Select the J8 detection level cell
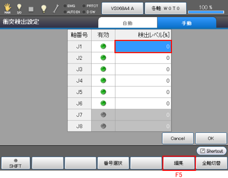The image size is (228, 178). point(143,126)
